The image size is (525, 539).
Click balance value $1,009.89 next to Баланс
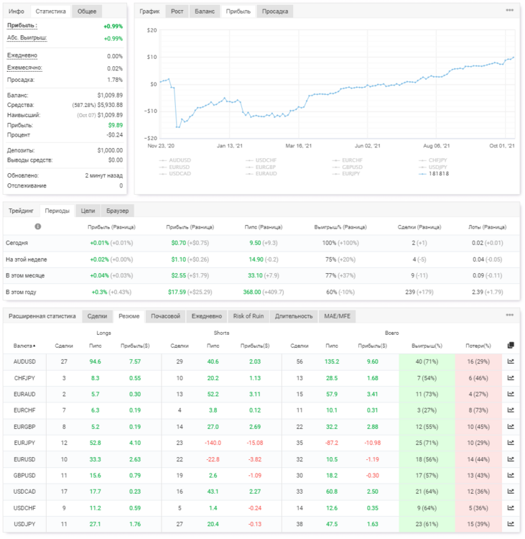click(110, 95)
